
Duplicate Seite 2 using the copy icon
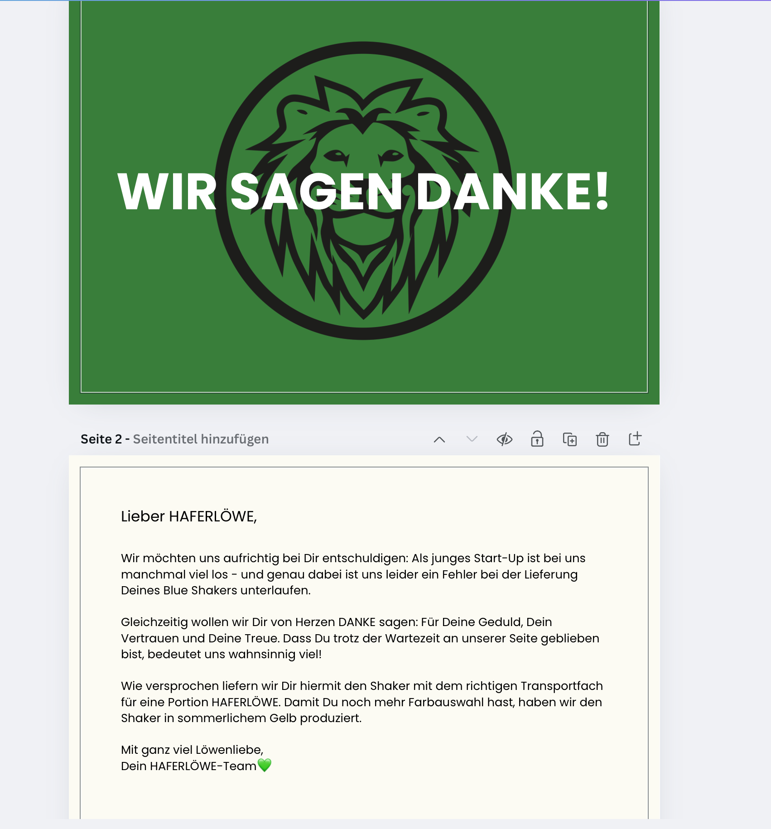pos(570,439)
